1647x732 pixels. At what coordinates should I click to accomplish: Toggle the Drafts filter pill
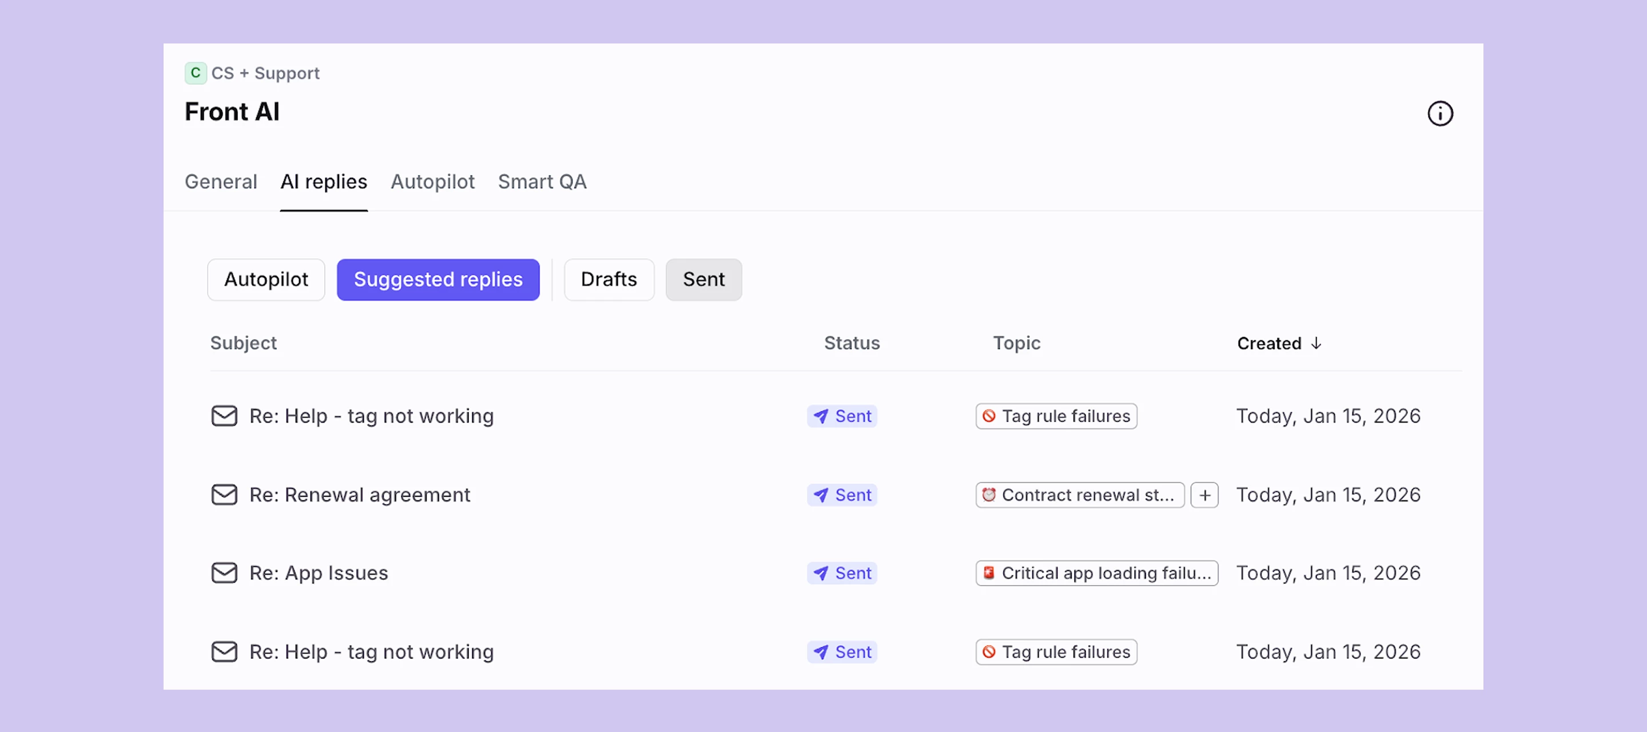pos(608,280)
